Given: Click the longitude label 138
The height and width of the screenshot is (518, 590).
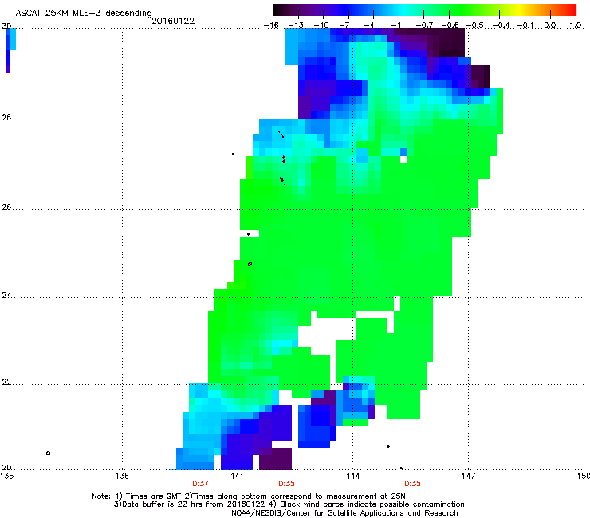Looking at the screenshot, I should (122, 476).
